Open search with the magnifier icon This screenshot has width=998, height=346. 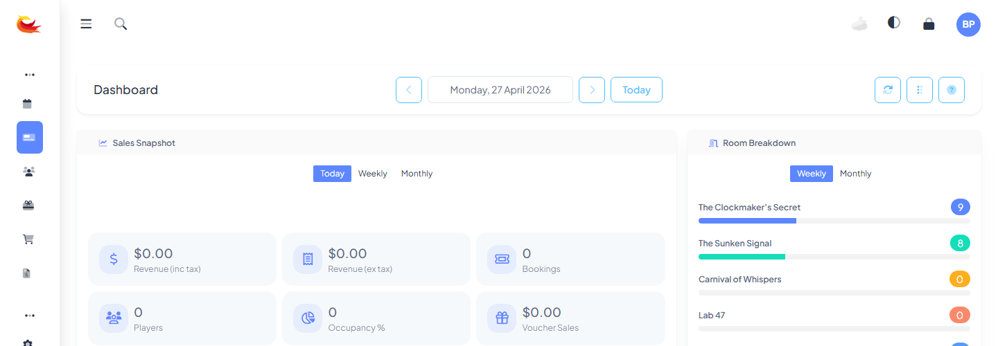(121, 24)
